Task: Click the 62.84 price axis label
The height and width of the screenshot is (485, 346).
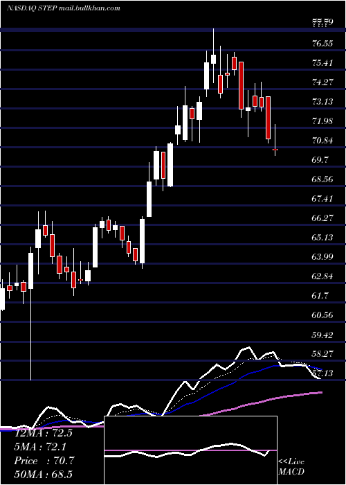Action: 322,276
